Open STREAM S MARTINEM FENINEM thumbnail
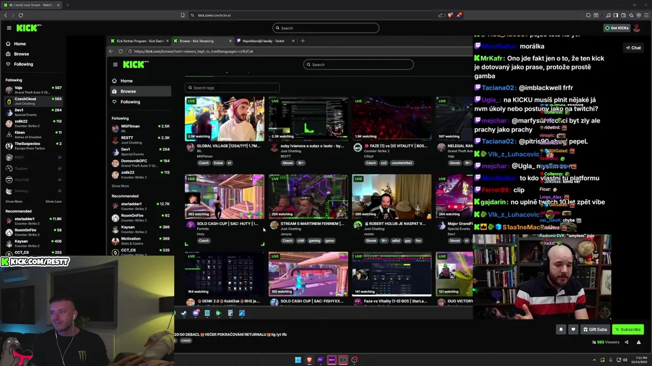 coord(308,196)
